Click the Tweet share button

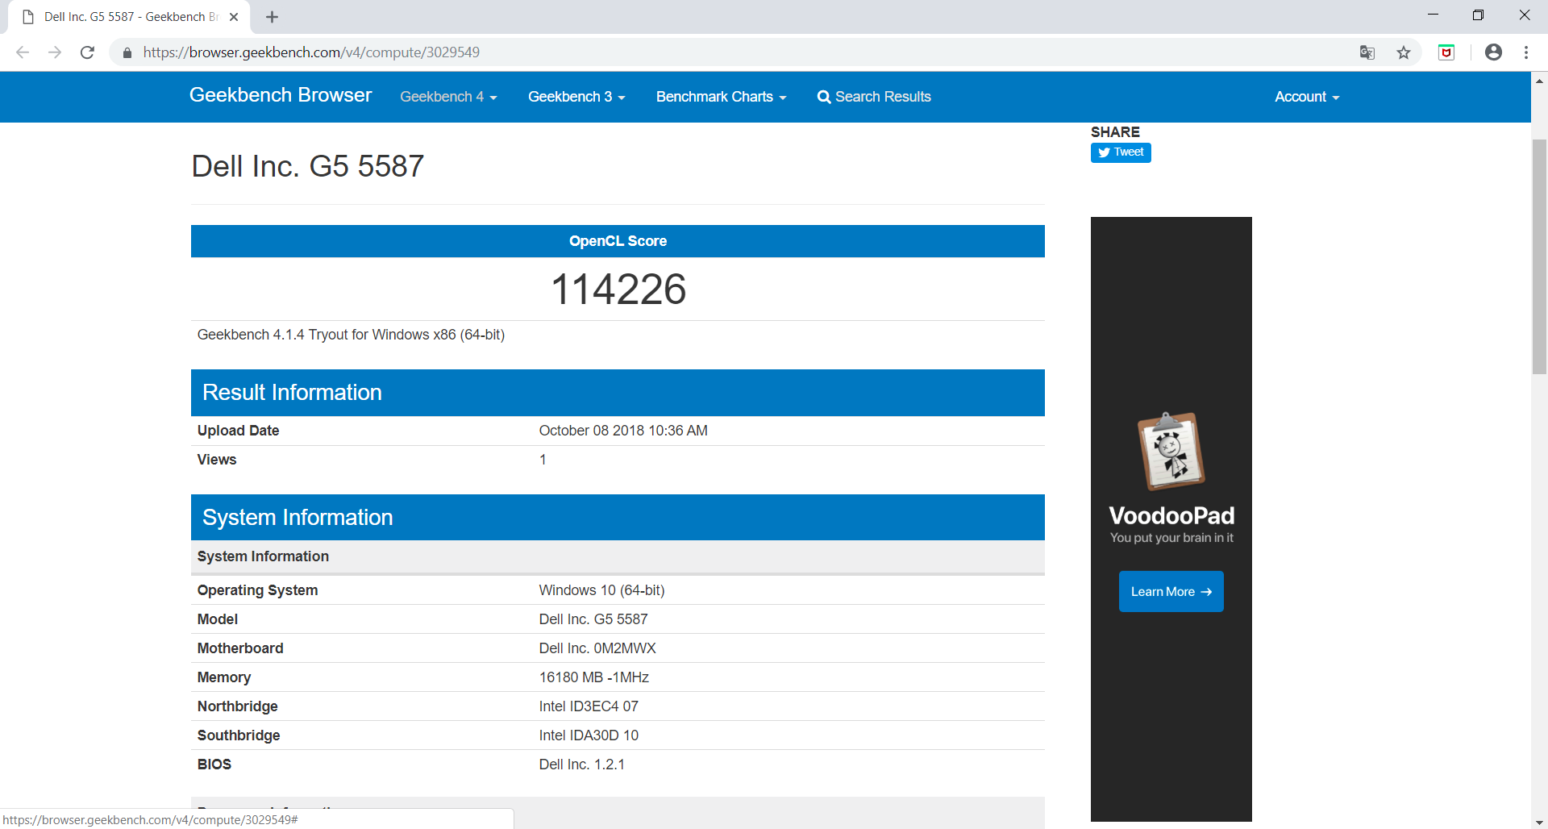(1121, 152)
